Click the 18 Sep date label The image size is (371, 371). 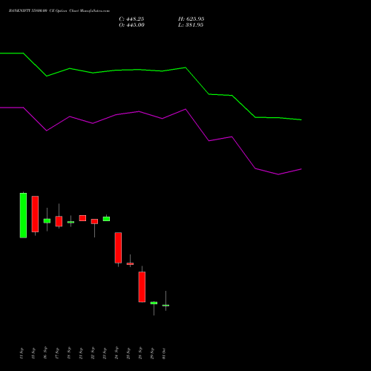[x=69, y=353]
